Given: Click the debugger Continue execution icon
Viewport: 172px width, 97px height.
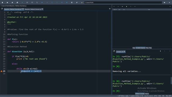Looking at the screenshot, I should click(x=62, y=2).
